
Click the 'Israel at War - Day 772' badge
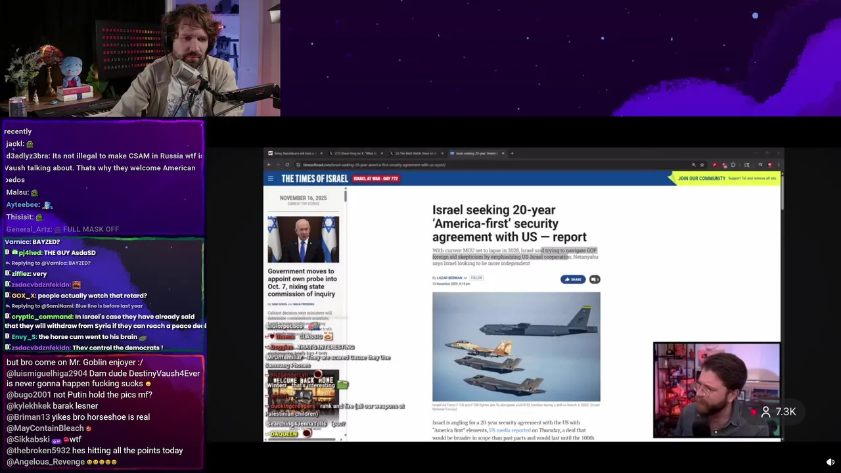[x=376, y=179]
